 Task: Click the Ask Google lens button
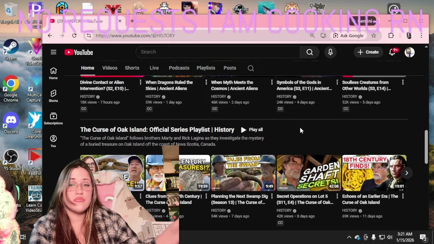348,36
